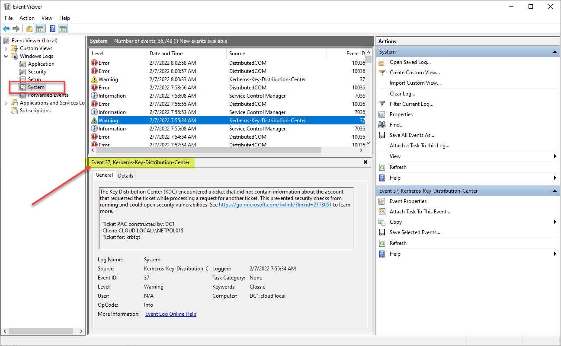Image resolution: width=561 pixels, height=346 pixels.
Task: Click the Attach Task To This Event icon
Action: coord(382,212)
